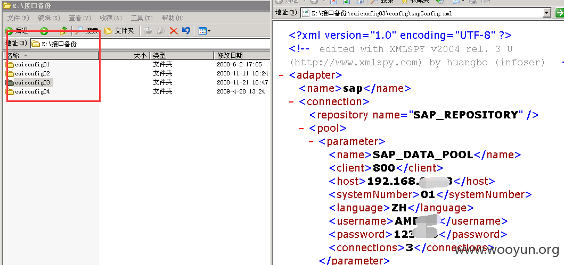This screenshot has width=564, height=265.
Task: Sort by the 大小 column header
Action: (124, 56)
